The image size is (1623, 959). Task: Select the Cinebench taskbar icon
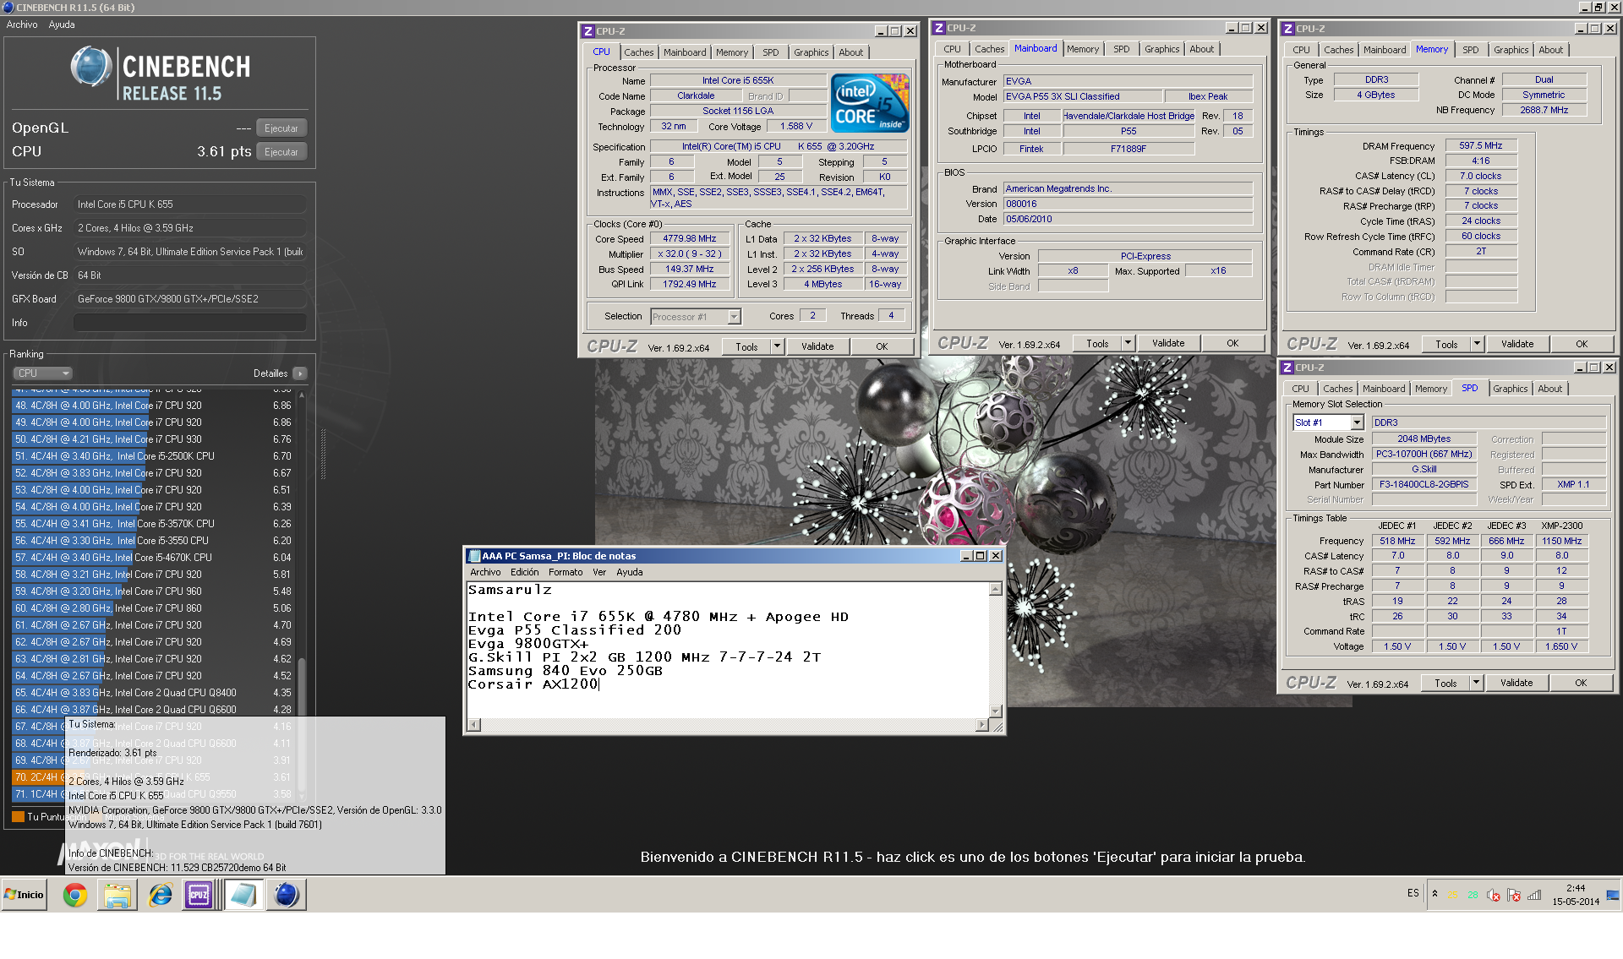287,895
